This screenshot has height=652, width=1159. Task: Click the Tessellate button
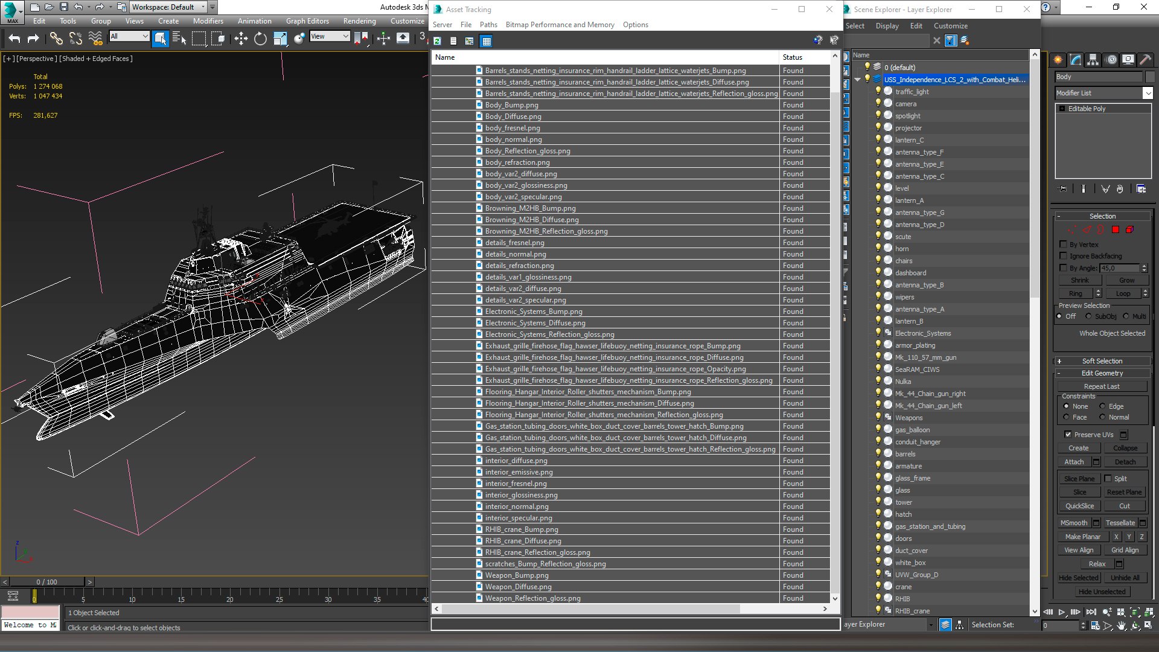[x=1120, y=523]
